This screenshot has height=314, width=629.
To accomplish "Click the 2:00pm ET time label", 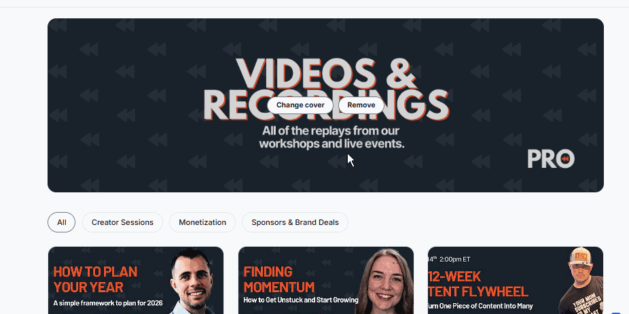I will coord(454,260).
